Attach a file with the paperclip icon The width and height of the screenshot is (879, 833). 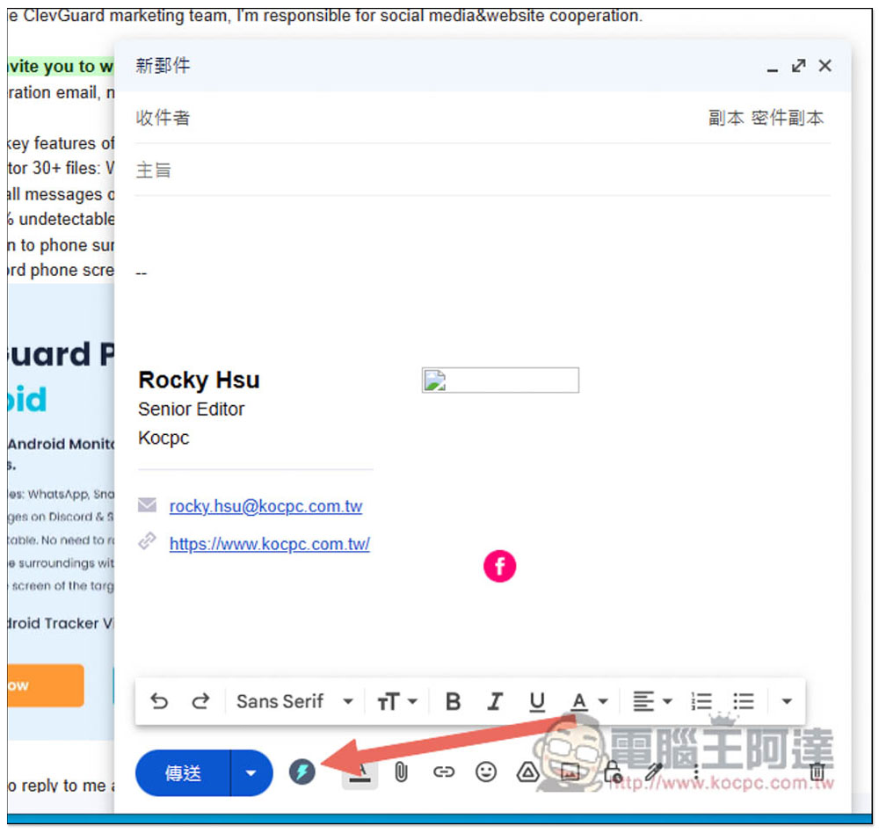[x=401, y=772]
